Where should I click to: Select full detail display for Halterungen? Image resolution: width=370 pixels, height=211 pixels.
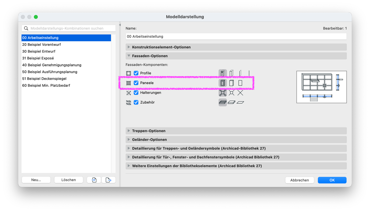223,93
